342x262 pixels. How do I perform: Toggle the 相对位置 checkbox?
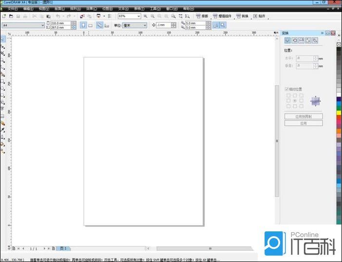(287, 89)
